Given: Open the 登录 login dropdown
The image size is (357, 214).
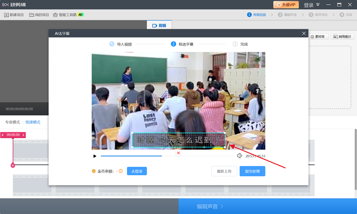Looking at the screenshot, I should pyautogui.click(x=311, y=5).
